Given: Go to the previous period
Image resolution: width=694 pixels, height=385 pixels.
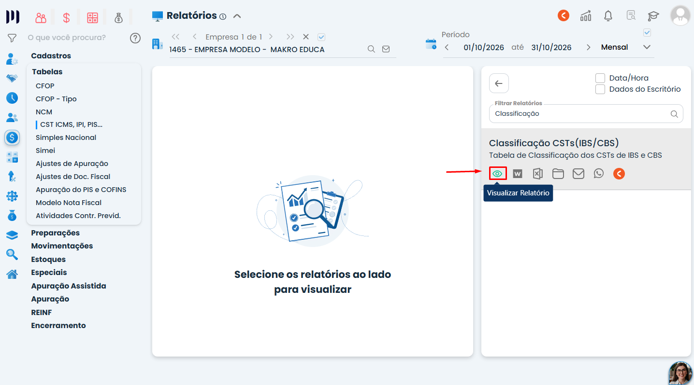Looking at the screenshot, I should click(x=447, y=47).
